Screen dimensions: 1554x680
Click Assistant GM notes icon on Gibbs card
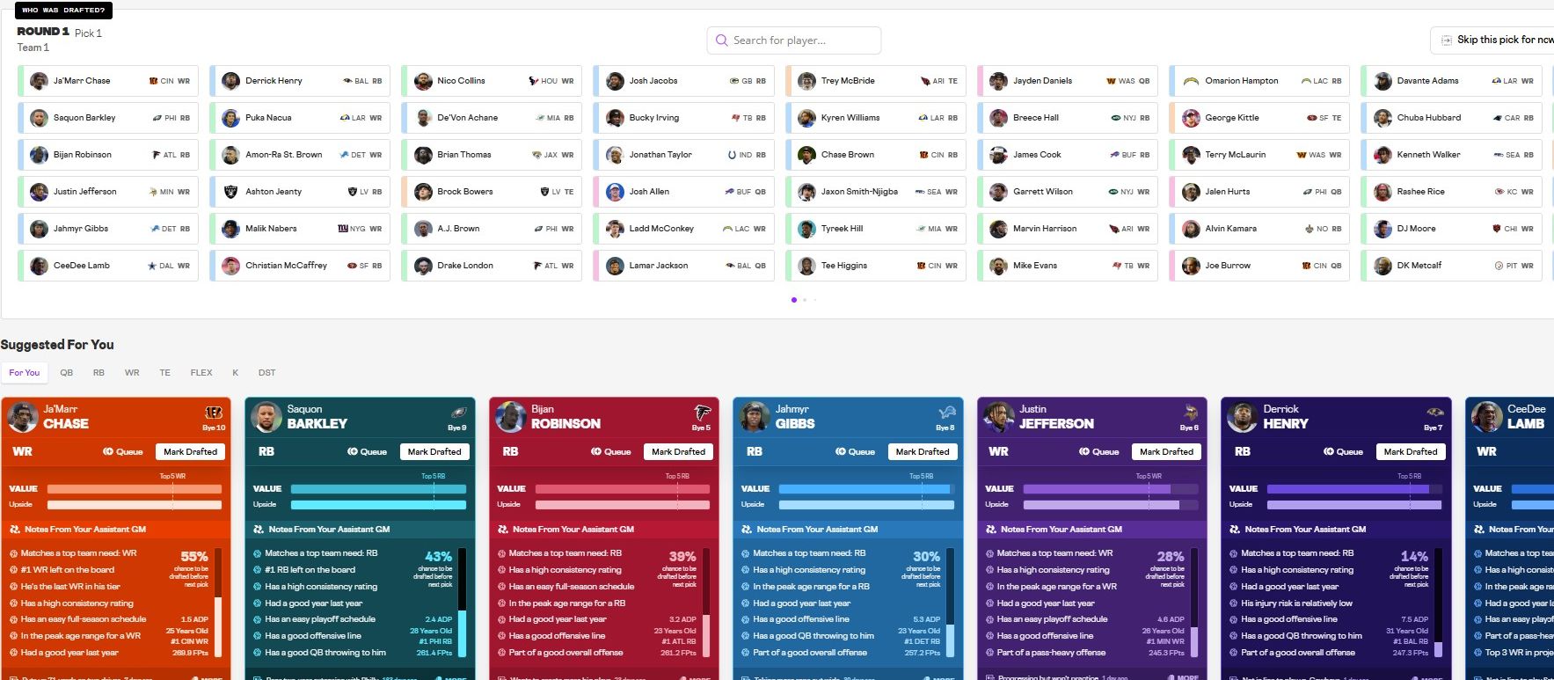748,530
